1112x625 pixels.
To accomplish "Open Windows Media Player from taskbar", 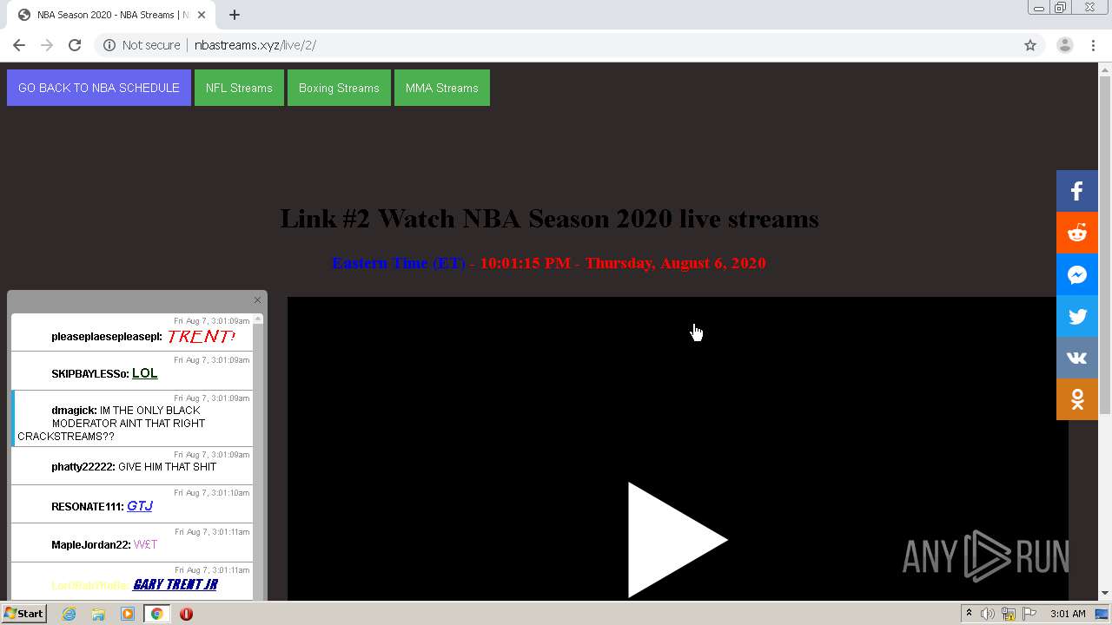I will click(x=128, y=614).
